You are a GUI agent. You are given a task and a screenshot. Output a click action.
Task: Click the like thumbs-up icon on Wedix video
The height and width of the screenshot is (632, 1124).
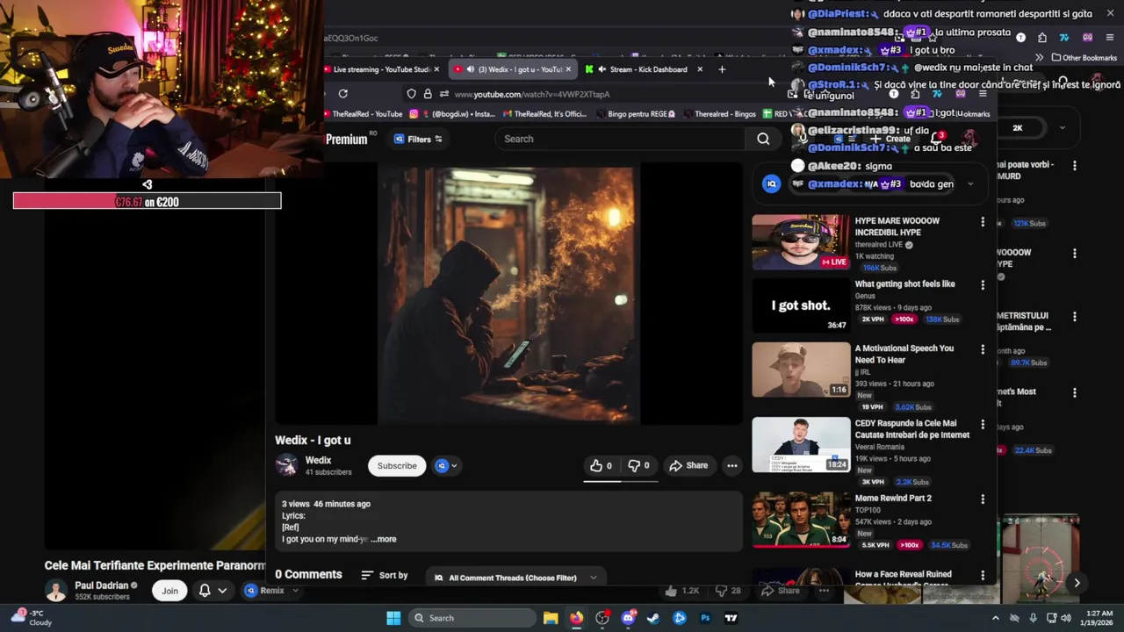coord(596,465)
